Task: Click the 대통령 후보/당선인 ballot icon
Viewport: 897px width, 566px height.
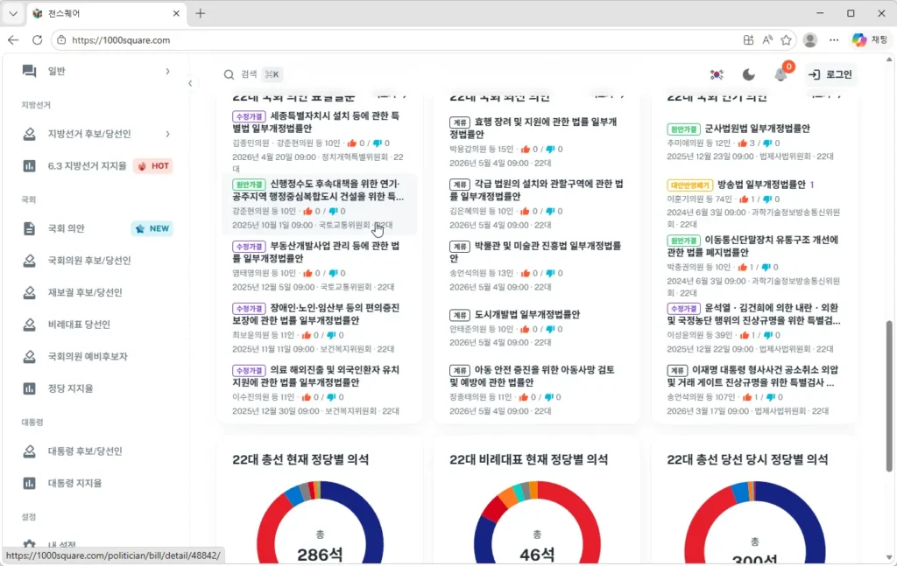Action: pyautogui.click(x=29, y=451)
